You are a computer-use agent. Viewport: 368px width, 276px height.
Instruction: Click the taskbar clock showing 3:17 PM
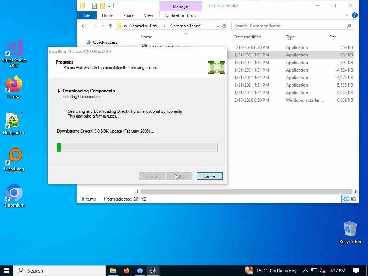[338, 270]
